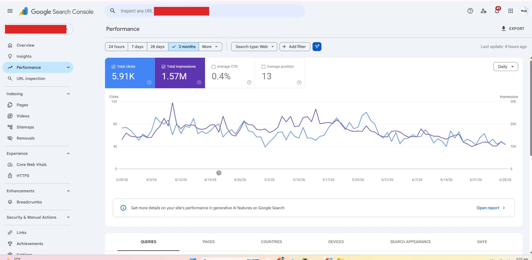Viewport: 532px width, 260px height.
Task: Switch to the COUNTRIES tab
Action: (271, 242)
